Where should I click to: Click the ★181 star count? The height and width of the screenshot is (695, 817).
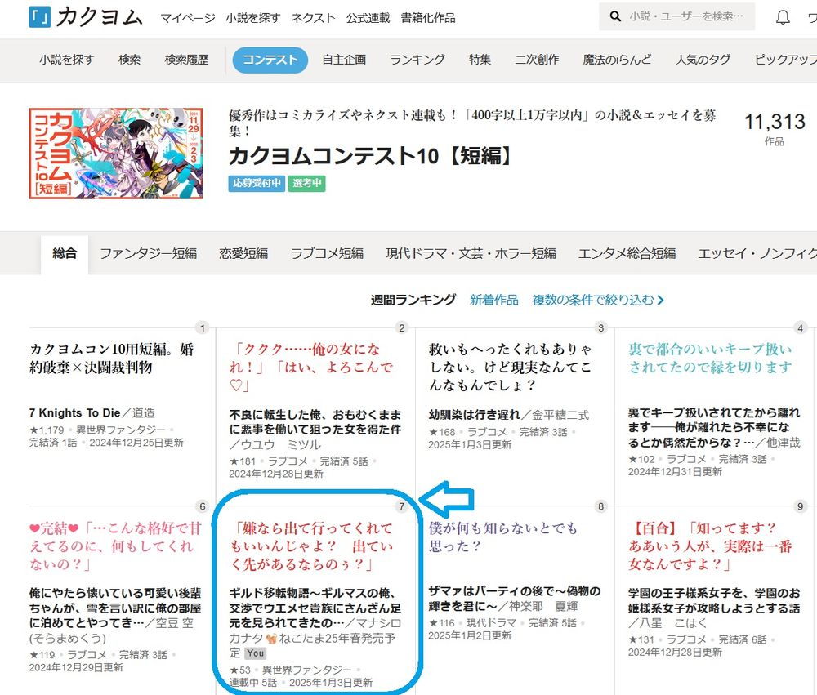[243, 461]
